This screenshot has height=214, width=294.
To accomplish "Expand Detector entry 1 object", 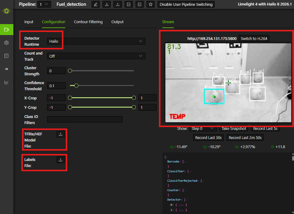I will (x=181, y=210).
